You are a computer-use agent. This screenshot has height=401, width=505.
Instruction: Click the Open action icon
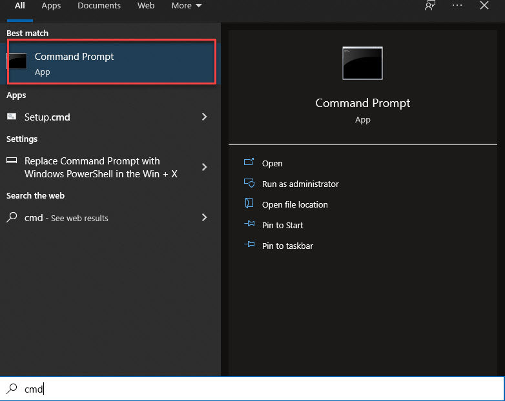249,162
